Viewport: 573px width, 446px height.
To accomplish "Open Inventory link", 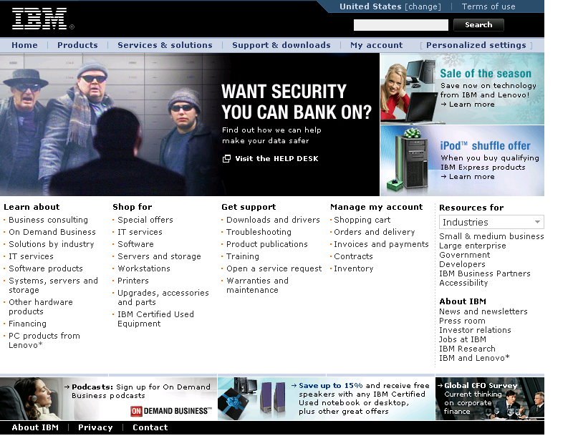I will [x=354, y=268].
